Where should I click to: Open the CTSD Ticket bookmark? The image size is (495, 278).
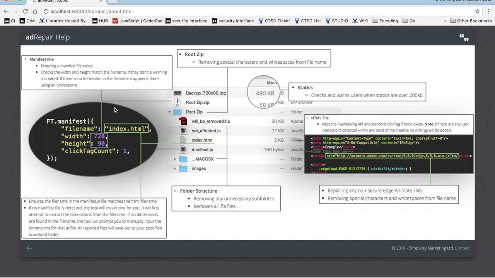pyautogui.click(x=274, y=21)
